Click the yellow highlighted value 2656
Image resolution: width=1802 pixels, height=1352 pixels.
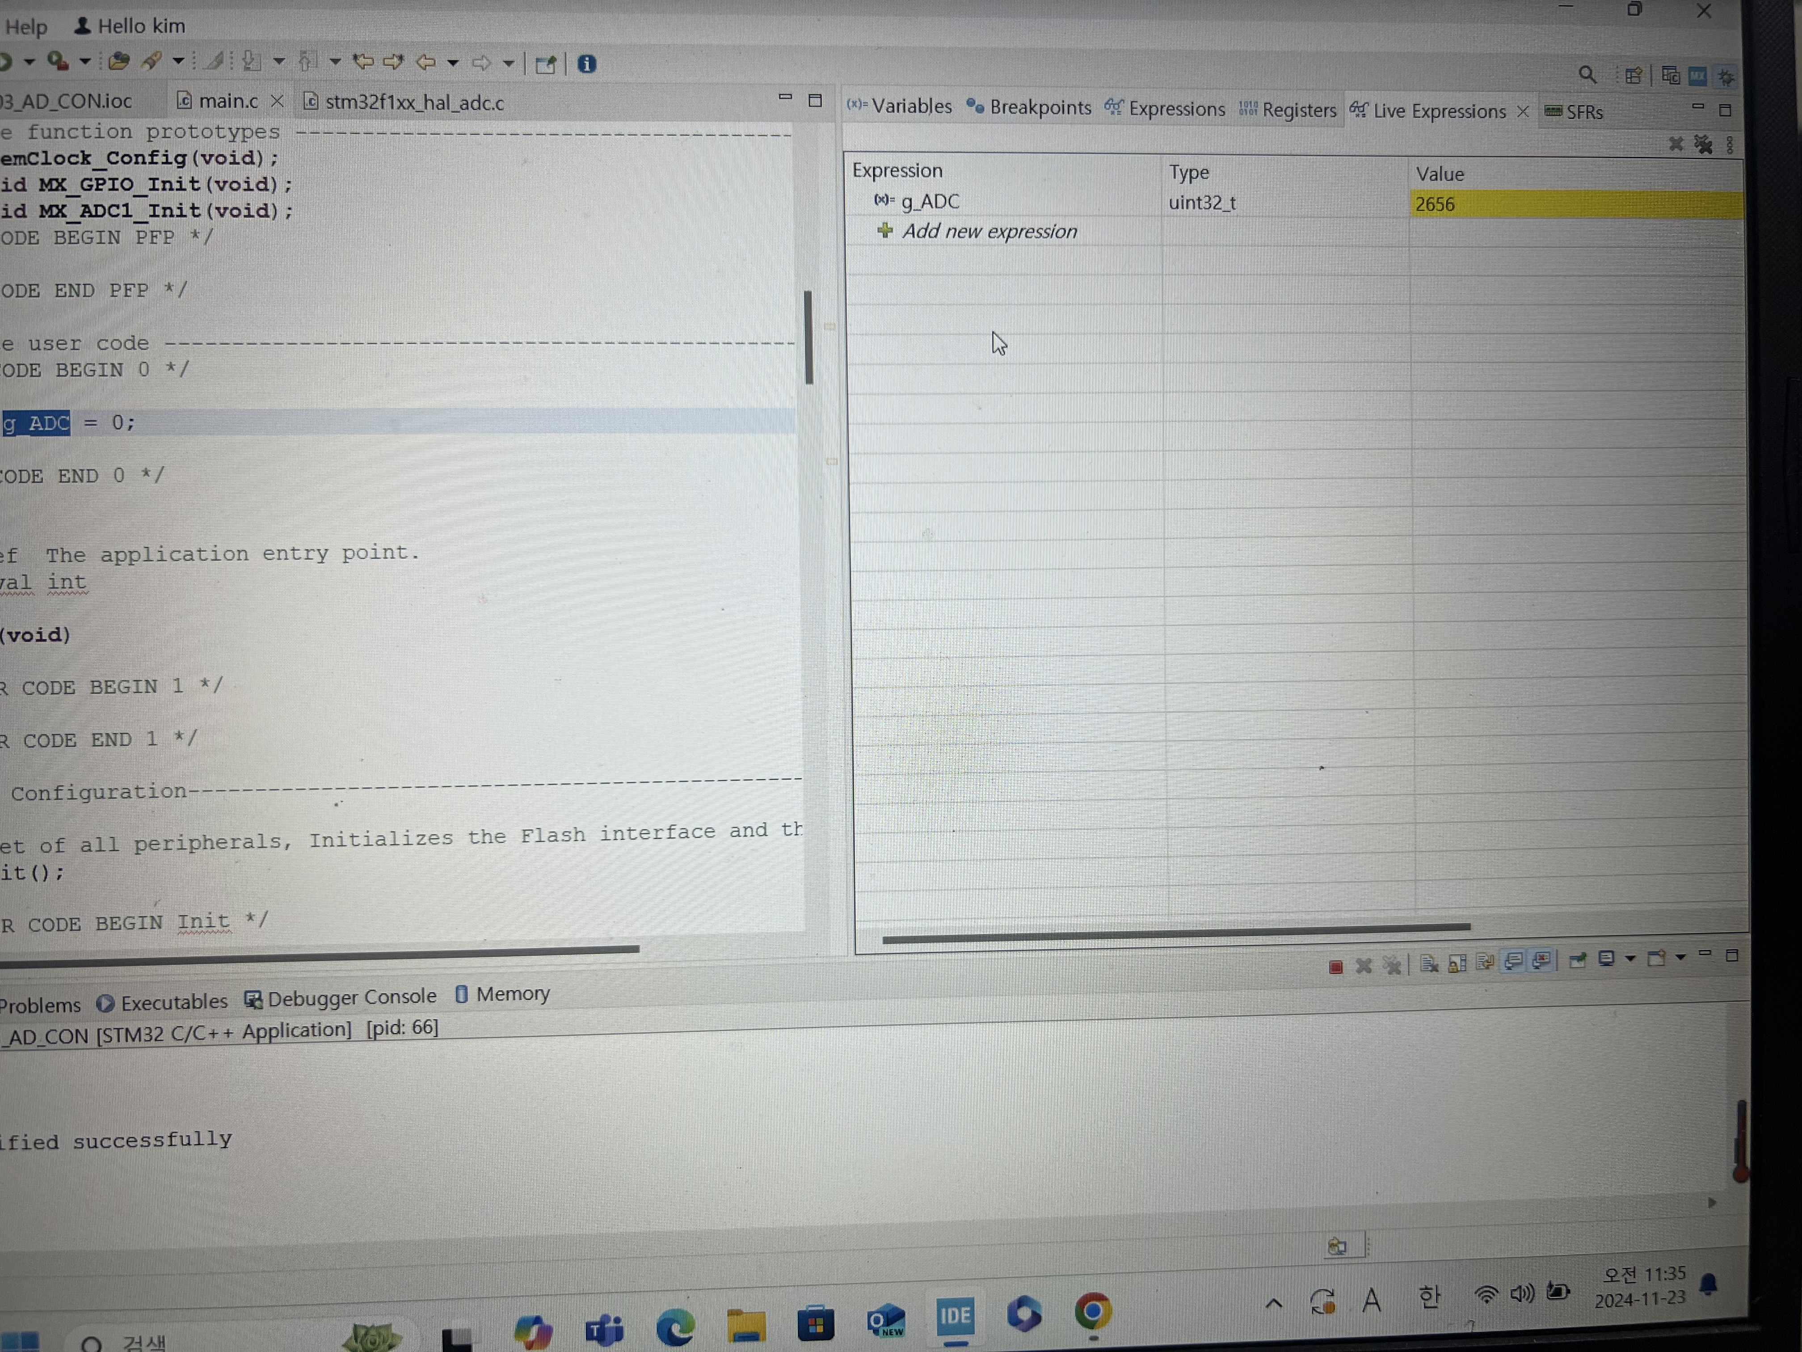click(x=1436, y=205)
